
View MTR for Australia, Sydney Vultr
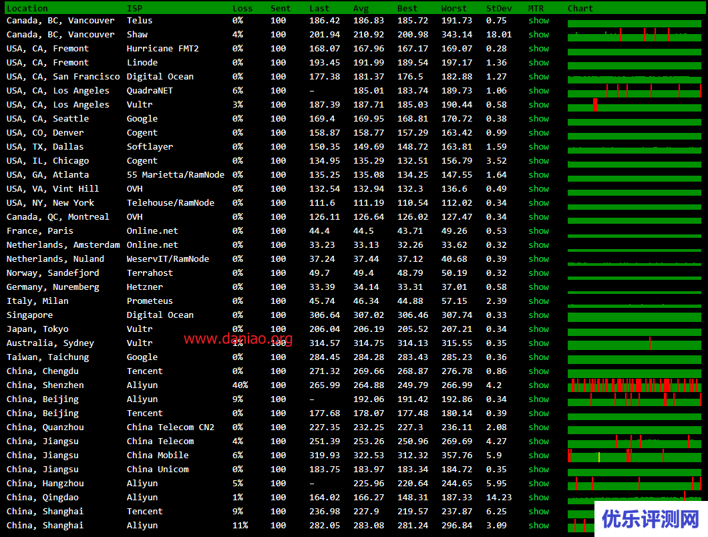pos(538,343)
